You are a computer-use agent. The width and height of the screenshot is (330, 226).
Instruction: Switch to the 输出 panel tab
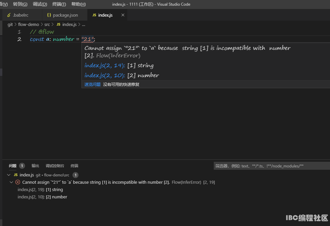point(35,166)
